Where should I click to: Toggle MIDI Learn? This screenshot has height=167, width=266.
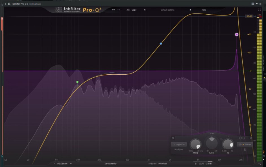pos(62,164)
